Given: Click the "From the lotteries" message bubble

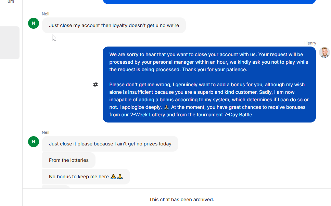Looking at the screenshot, I should tap(68, 160).
